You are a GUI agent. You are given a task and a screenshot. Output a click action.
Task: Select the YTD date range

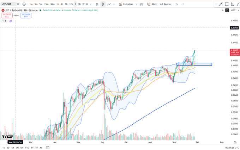(27, 148)
